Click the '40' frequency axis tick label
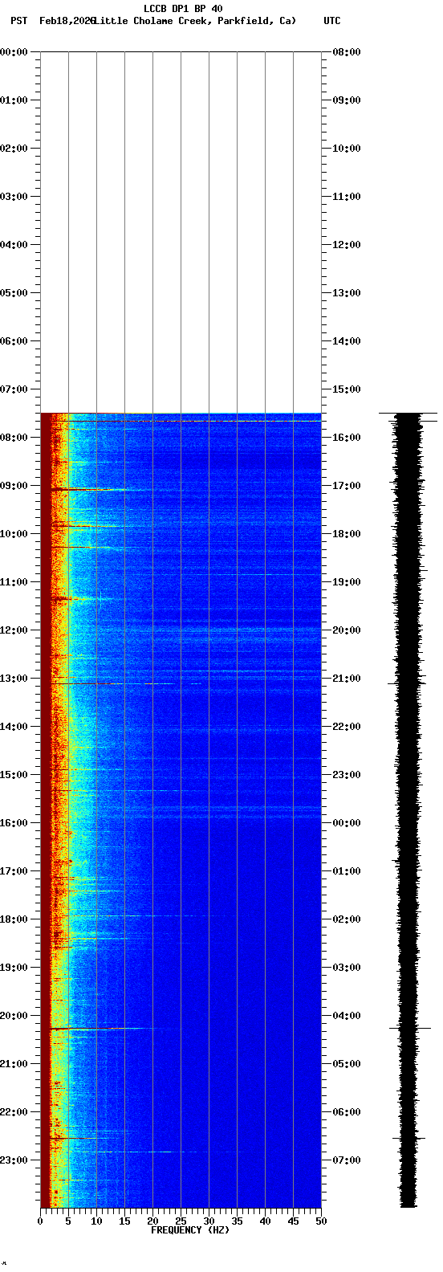Viewport: 443px width, 1272px height. pos(265,1221)
